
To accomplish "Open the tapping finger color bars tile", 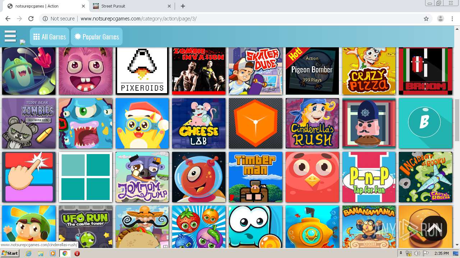I will coord(29,177).
